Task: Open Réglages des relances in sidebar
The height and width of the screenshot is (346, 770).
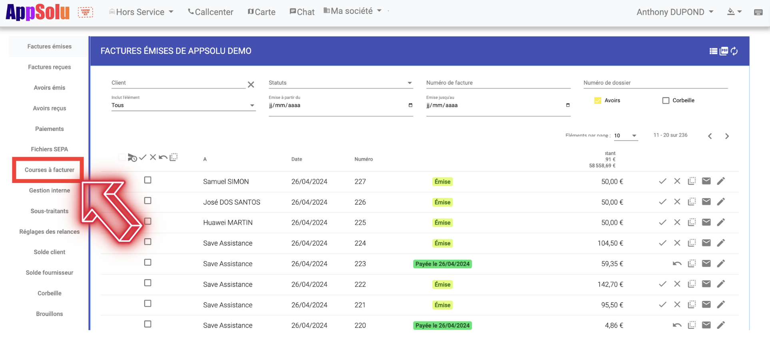Action: pos(50,232)
